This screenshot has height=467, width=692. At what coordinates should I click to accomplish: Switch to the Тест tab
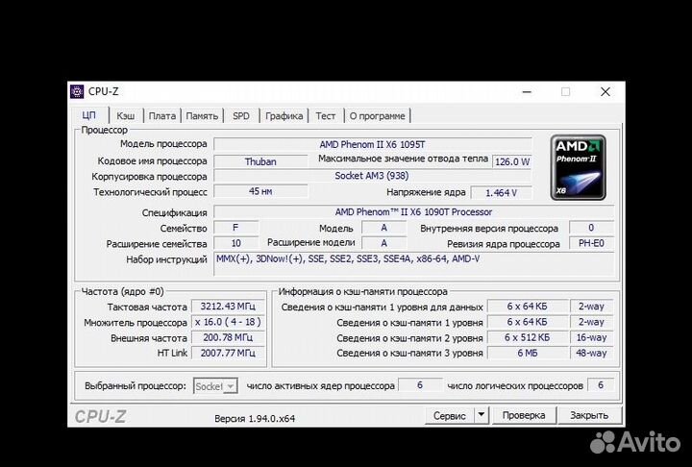point(326,116)
